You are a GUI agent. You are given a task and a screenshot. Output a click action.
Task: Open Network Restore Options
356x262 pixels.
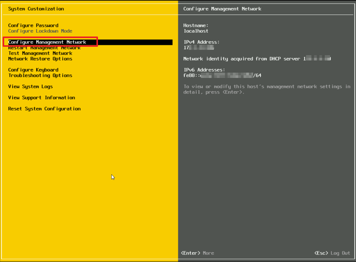tap(40, 59)
